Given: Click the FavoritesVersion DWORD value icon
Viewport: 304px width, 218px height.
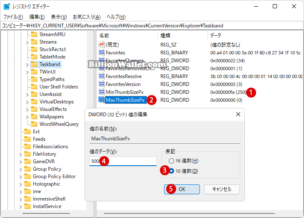Looking at the screenshot, I should 101,84.
